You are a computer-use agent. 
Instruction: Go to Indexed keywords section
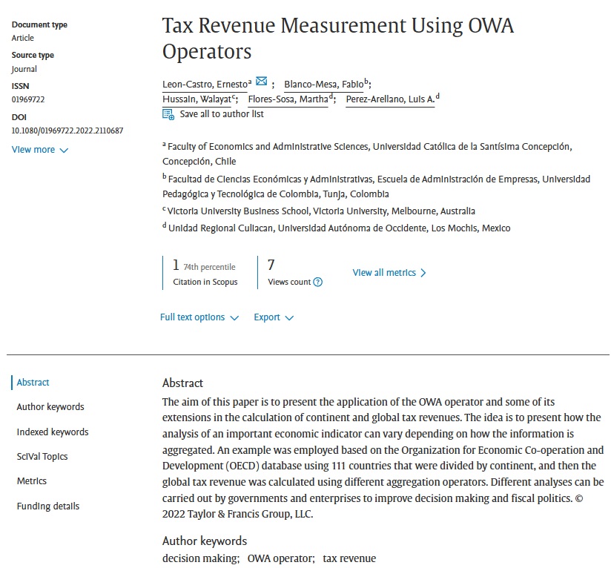click(x=53, y=432)
